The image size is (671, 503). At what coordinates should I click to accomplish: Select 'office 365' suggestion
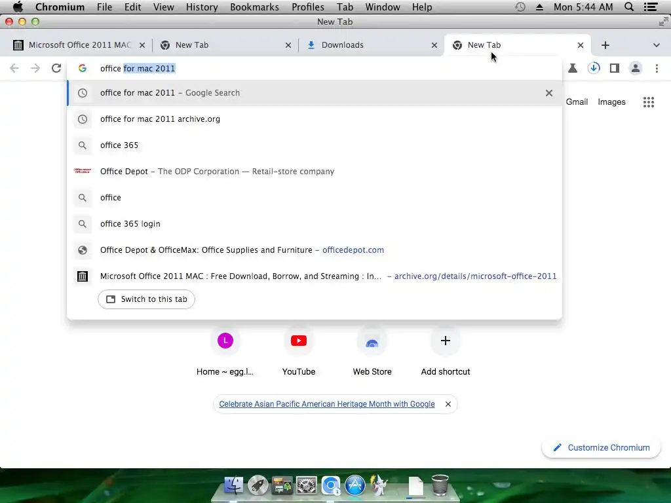tap(315, 145)
